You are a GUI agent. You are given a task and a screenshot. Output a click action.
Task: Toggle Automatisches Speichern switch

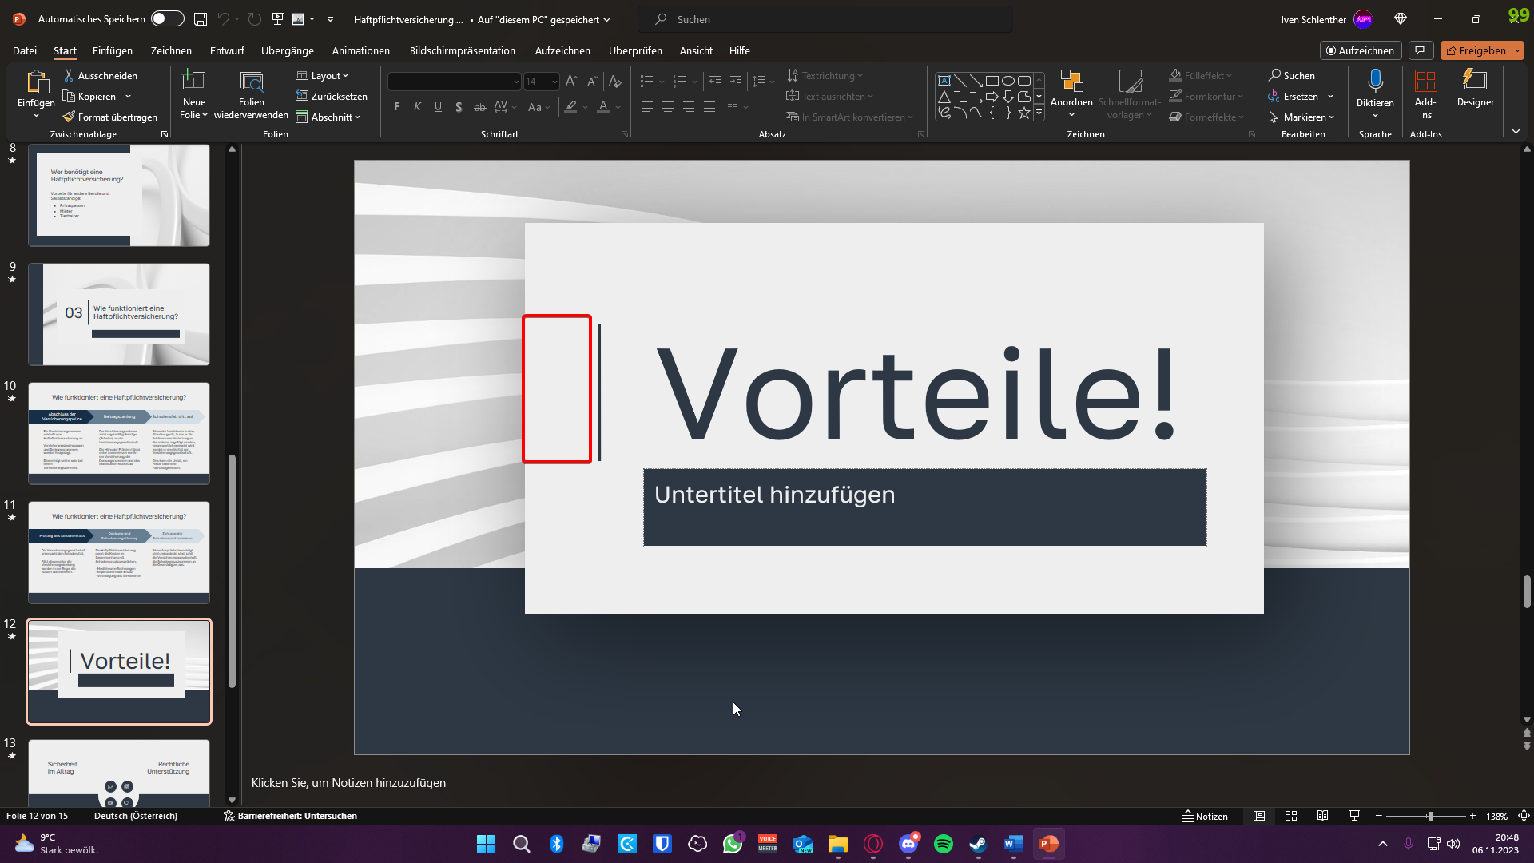tap(168, 19)
